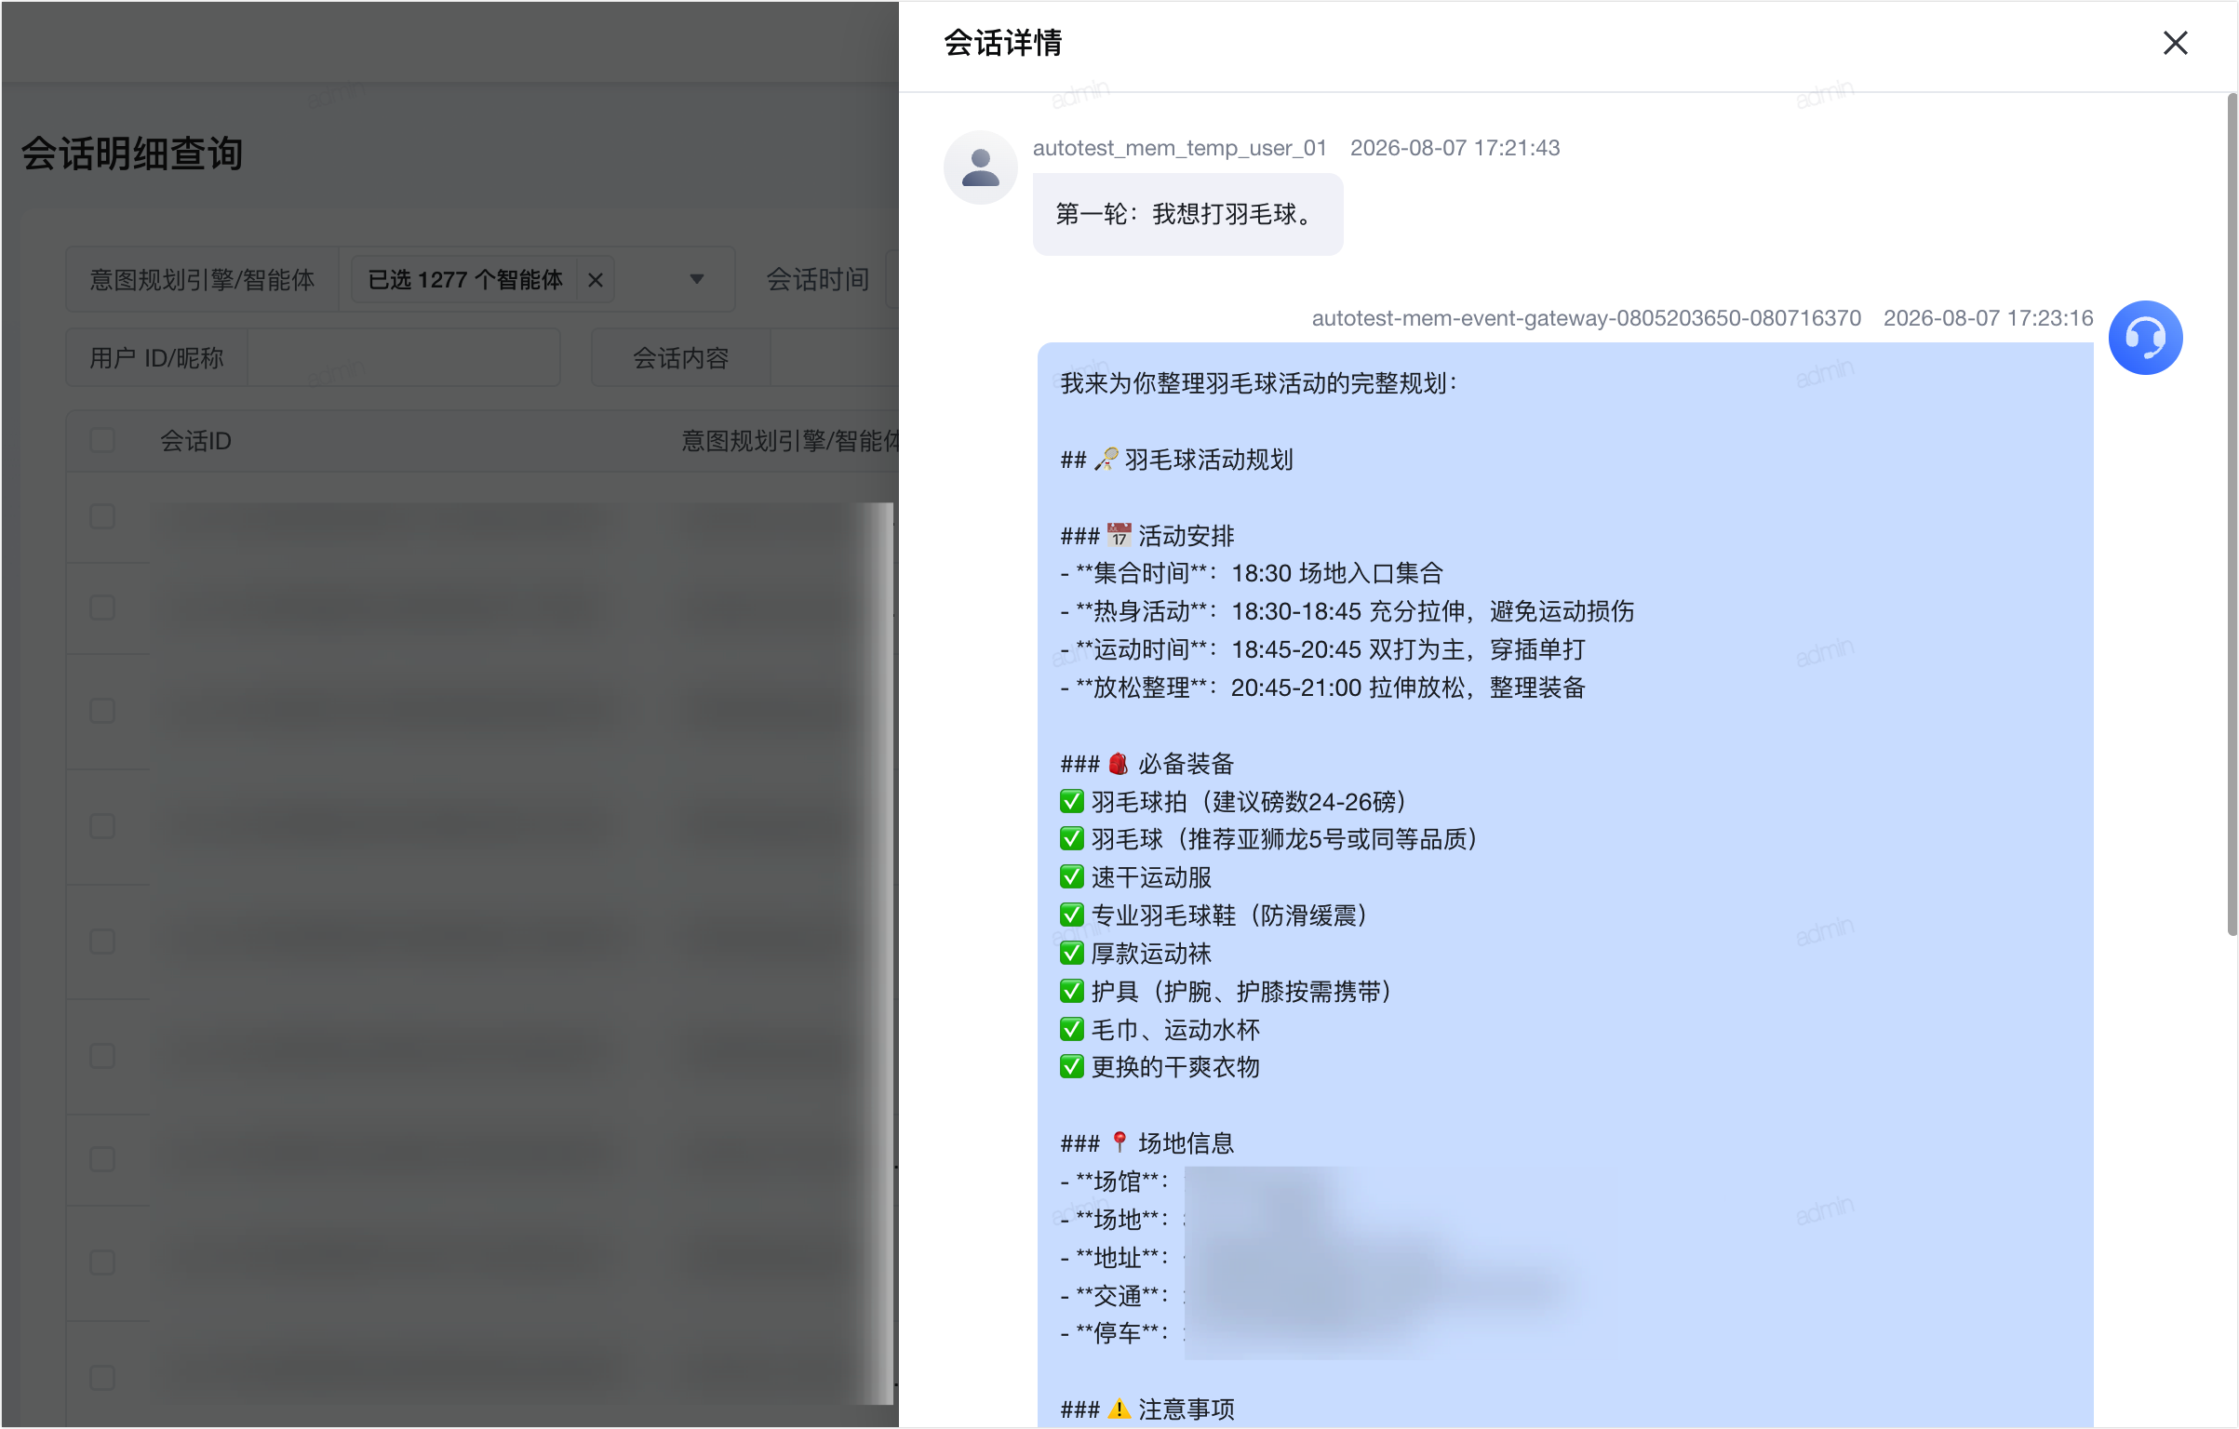Click the 会话明细查询 page title
Viewport: 2239px width, 1429px height.
(131, 154)
